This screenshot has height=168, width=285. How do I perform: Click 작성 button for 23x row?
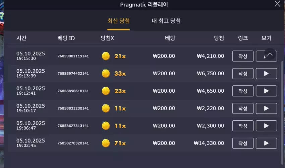[x=243, y=91]
